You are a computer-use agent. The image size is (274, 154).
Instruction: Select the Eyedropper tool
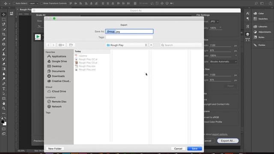4,39
